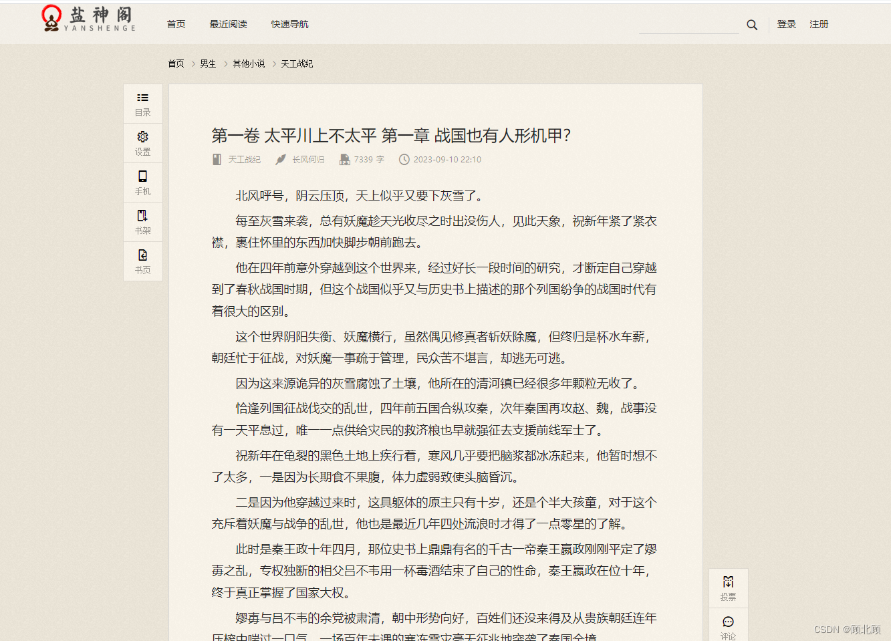Click the book icon beside 天工战纪
This screenshot has width=891, height=641.
coord(217,160)
